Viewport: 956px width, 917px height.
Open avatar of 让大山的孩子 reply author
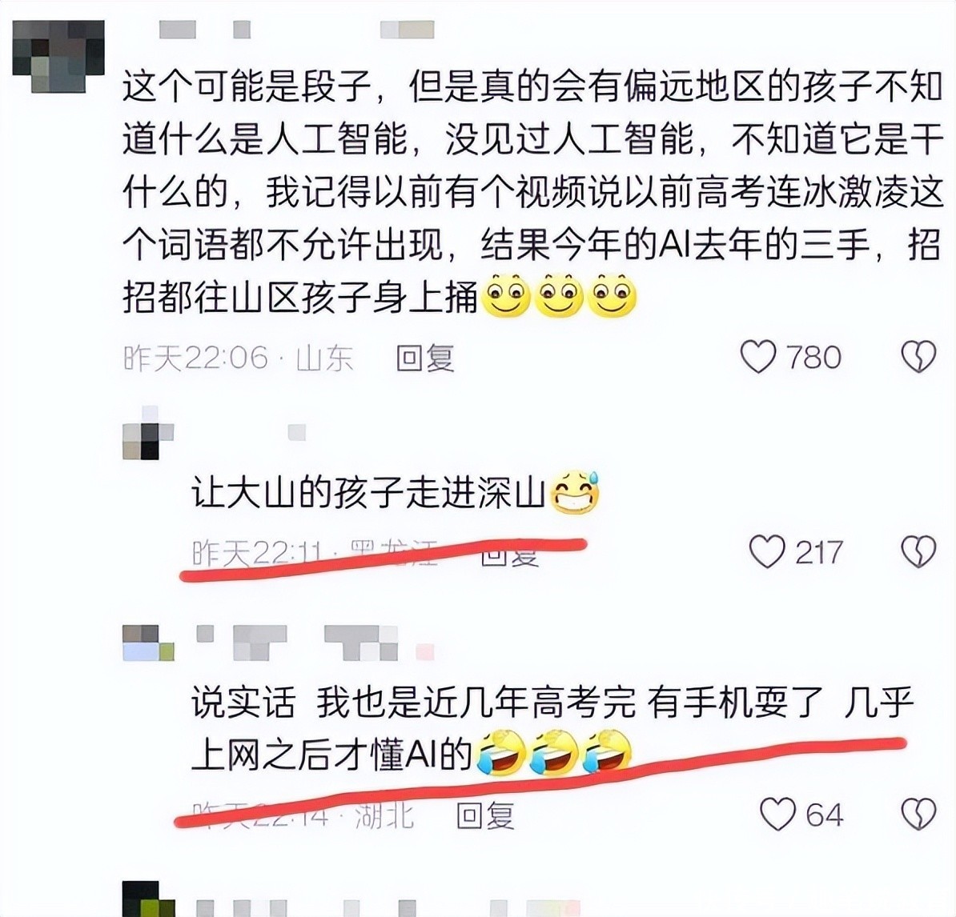147,433
